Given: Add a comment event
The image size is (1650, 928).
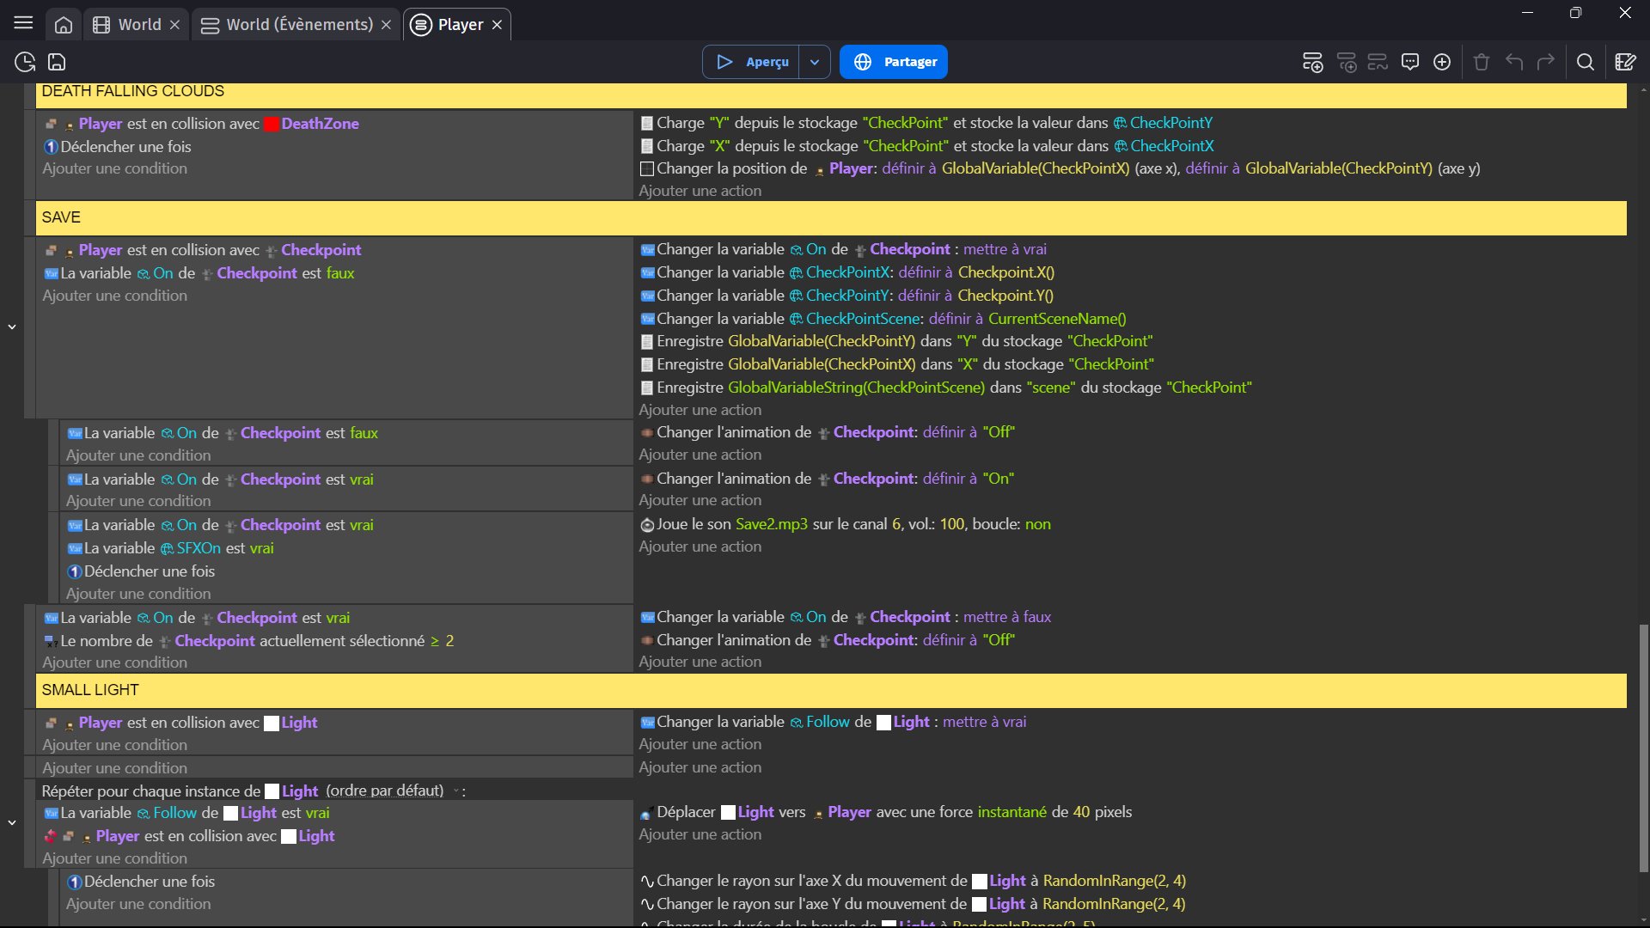Looking at the screenshot, I should pos(1409,62).
